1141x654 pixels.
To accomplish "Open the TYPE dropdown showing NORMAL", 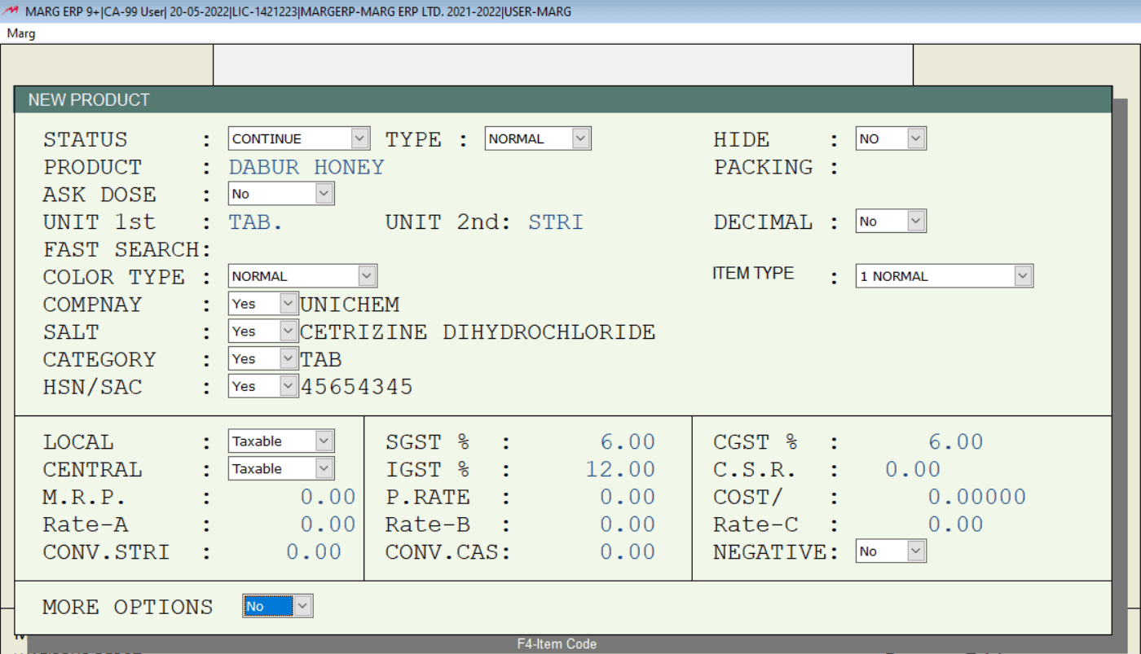I will coord(537,138).
